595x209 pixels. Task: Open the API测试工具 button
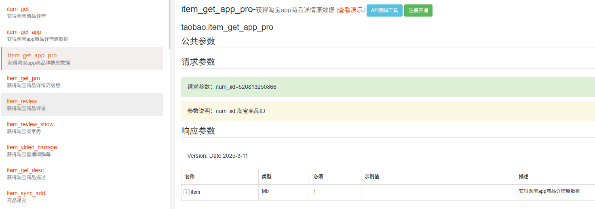click(x=384, y=10)
